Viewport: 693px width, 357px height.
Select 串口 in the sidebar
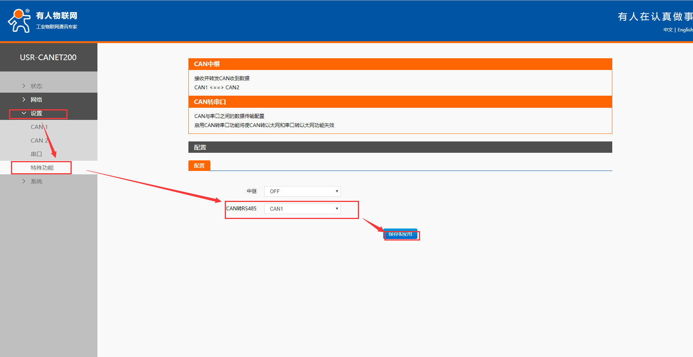pos(36,154)
